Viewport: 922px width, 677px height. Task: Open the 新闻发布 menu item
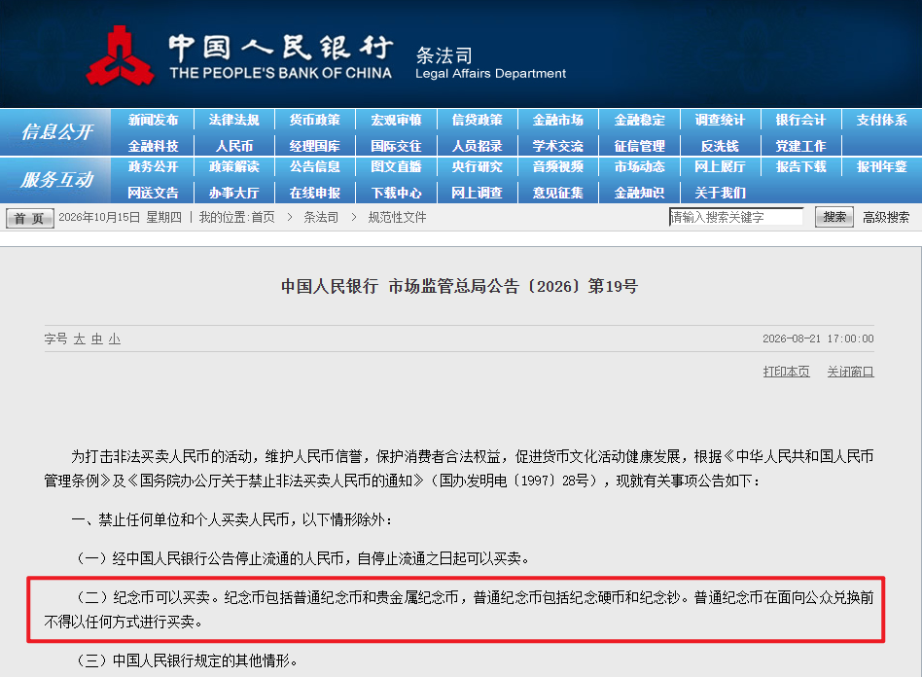(x=153, y=120)
